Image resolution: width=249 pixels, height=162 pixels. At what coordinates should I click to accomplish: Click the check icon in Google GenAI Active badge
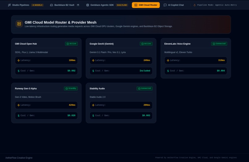tap(142, 44)
